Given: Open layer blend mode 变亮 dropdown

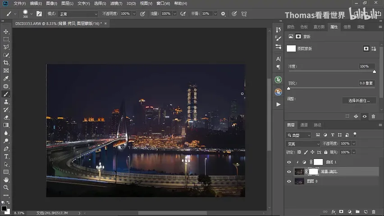Looking at the screenshot, I should pyautogui.click(x=303, y=144).
